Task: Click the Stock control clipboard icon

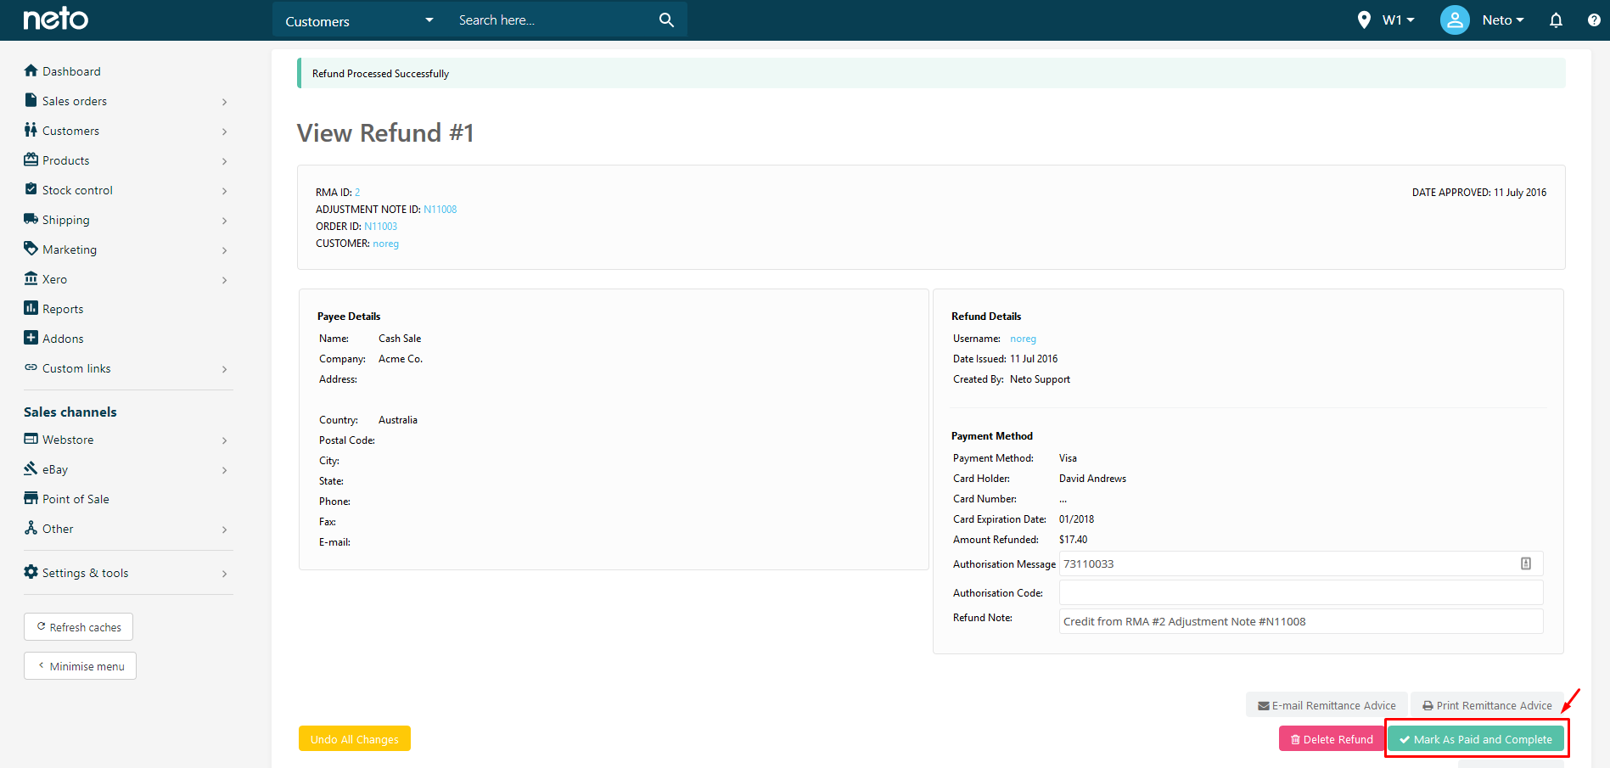Action: [31, 189]
